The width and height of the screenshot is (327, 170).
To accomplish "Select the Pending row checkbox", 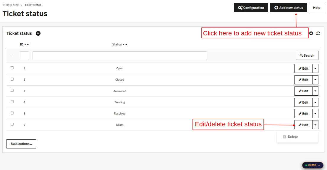I will 12,102.
